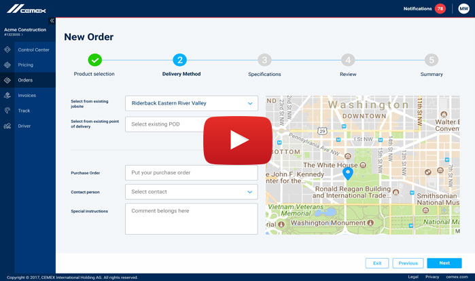
Task: Click the Vietnam Veterans Memorial map label
Action: click(296, 210)
